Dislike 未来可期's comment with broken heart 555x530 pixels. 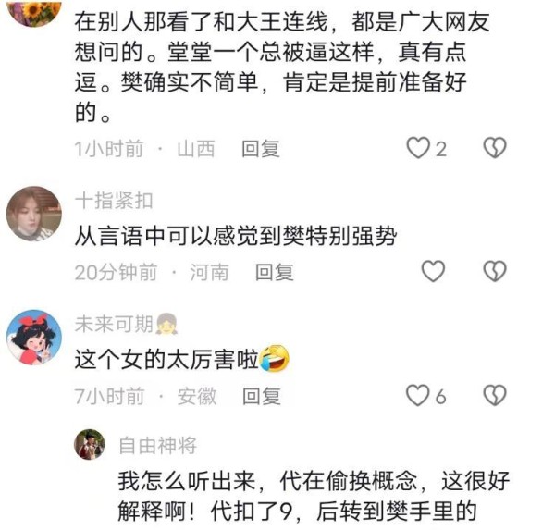click(x=495, y=396)
